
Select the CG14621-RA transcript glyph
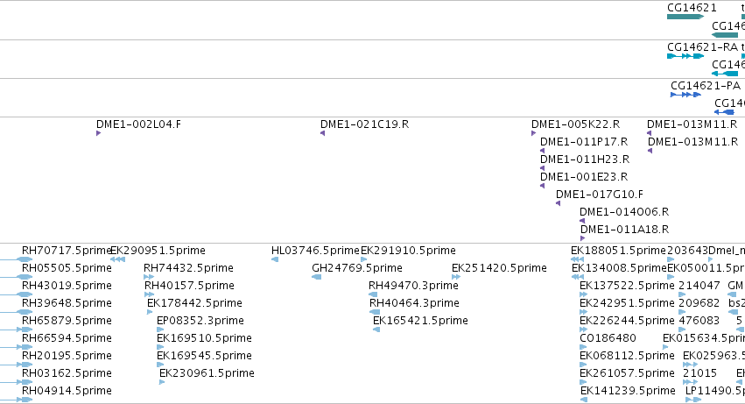tap(685, 56)
